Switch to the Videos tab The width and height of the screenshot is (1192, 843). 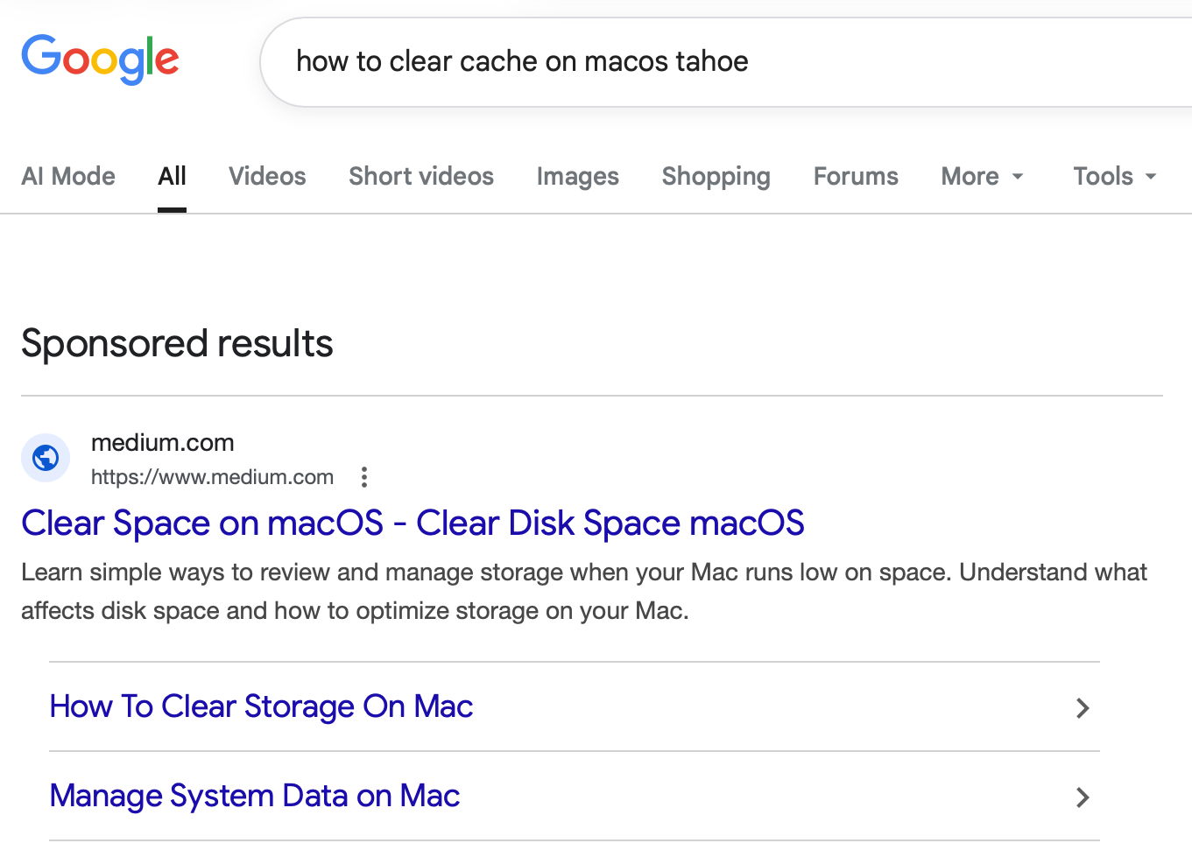coord(267,177)
